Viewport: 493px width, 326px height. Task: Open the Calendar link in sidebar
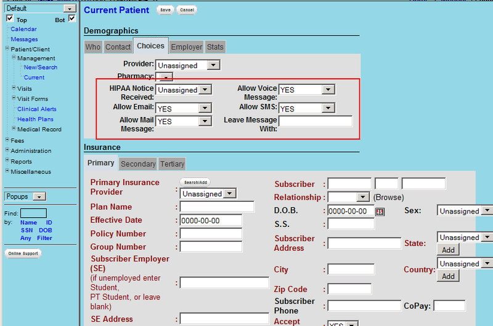point(23,29)
